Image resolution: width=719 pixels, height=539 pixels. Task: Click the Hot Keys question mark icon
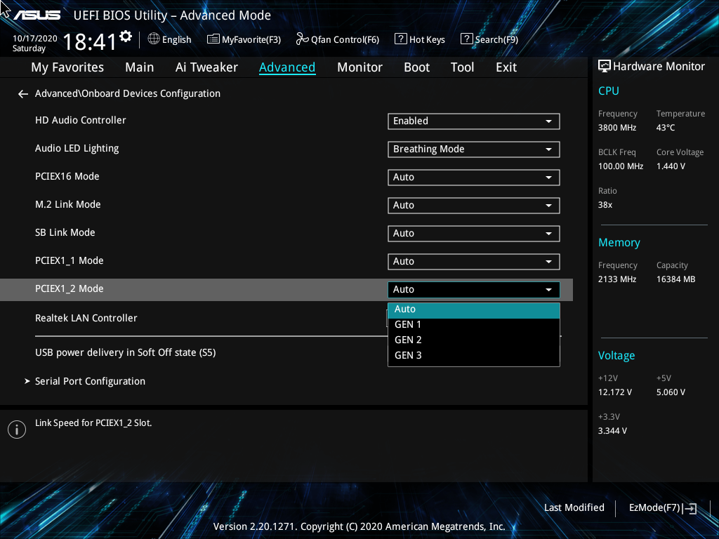click(401, 39)
